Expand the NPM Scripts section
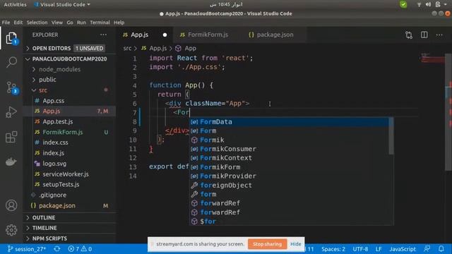Image resolution: width=452 pixels, height=254 pixels. pyautogui.click(x=69, y=238)
